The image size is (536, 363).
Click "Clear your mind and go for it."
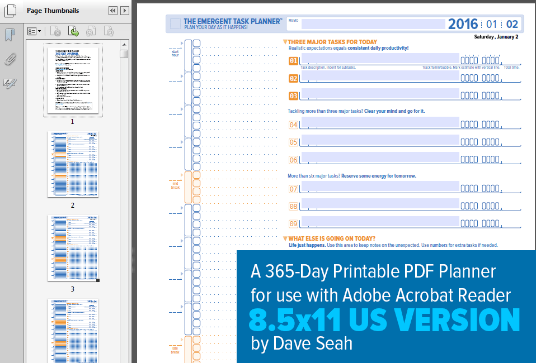coord(394,111)
